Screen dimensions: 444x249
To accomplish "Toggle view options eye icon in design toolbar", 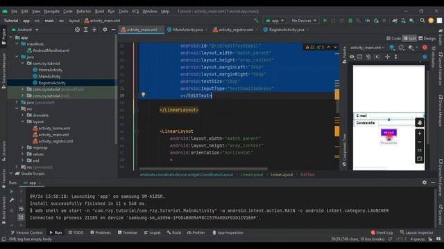I will [352, 57].
